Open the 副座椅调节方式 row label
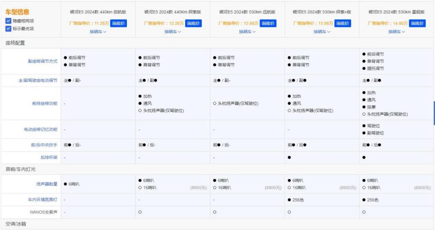 (x=42, y=61)
